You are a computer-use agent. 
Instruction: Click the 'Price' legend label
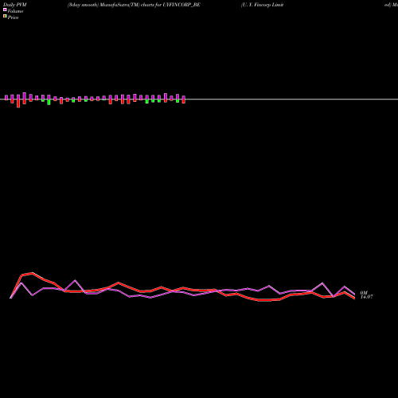pos(13,18)
